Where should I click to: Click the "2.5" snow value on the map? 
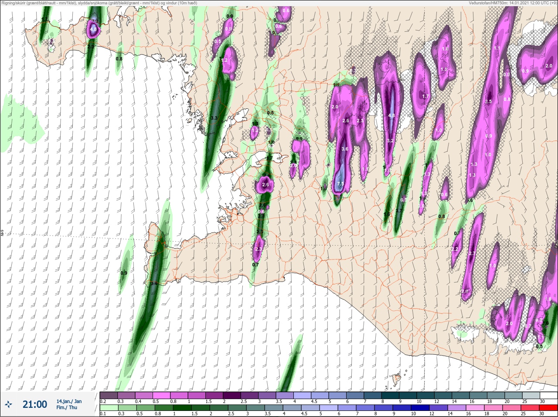pyautogui.click(x=488, y=101)
